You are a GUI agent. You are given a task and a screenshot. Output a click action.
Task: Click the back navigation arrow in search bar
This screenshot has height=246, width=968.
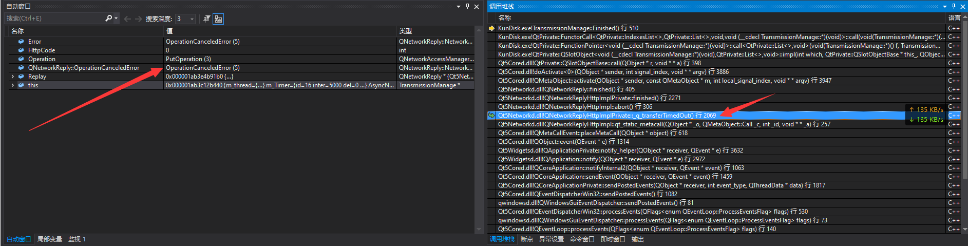click(127, 19)
